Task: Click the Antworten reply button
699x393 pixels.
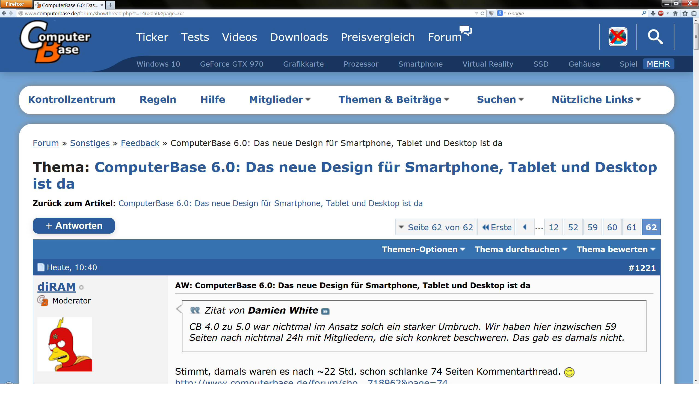Action: 74,226
